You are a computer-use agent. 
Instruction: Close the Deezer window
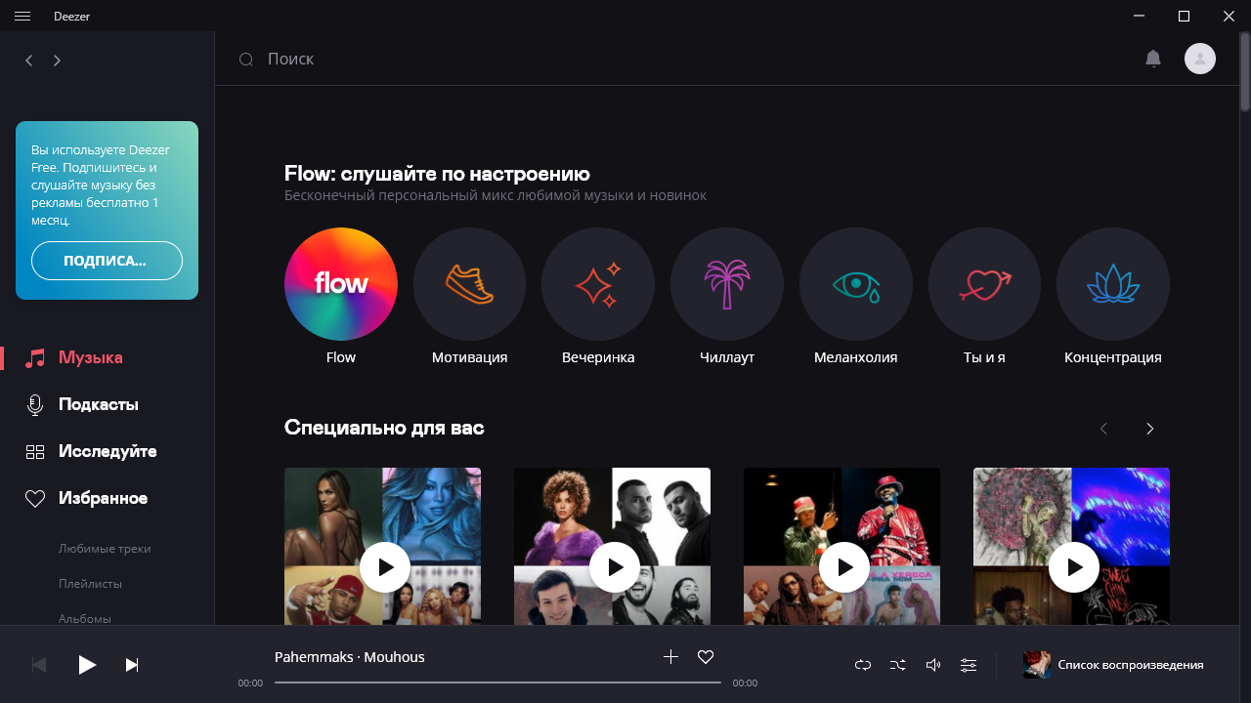pos(1229,16)
